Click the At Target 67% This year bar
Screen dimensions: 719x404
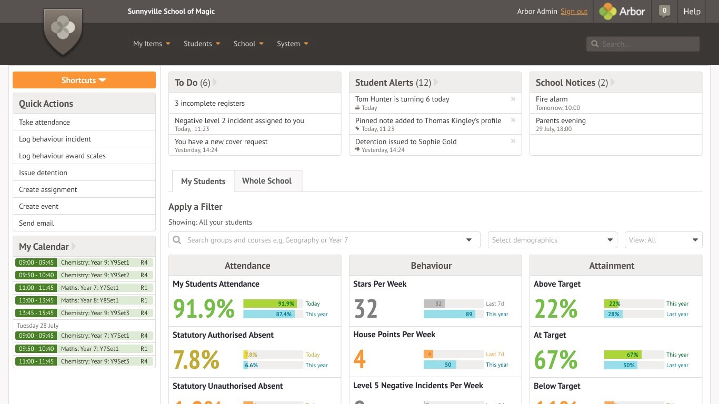pyautogui.click(x=623, y=355)
